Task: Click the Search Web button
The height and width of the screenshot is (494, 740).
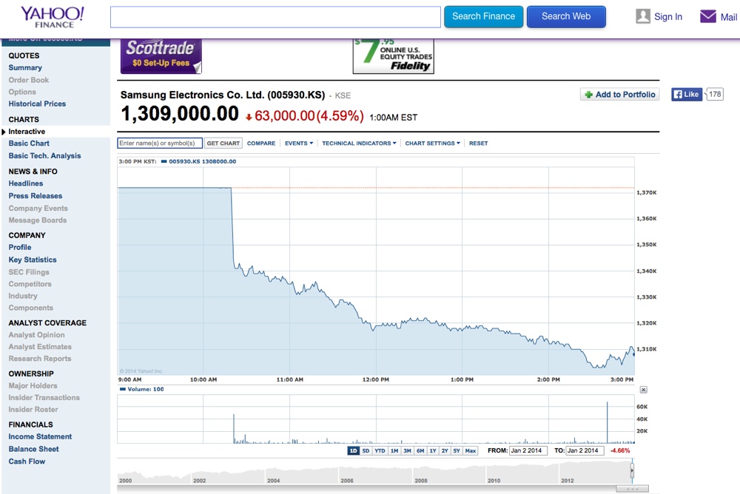Action: (x=566, y=16)
